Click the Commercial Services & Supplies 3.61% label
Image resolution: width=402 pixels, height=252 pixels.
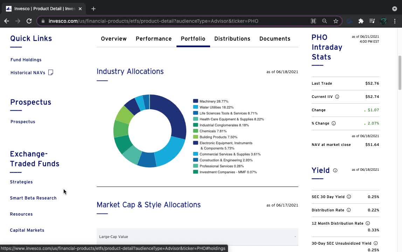point(230,154)
